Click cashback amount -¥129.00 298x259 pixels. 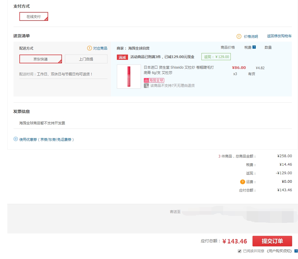tap(284, 173)
